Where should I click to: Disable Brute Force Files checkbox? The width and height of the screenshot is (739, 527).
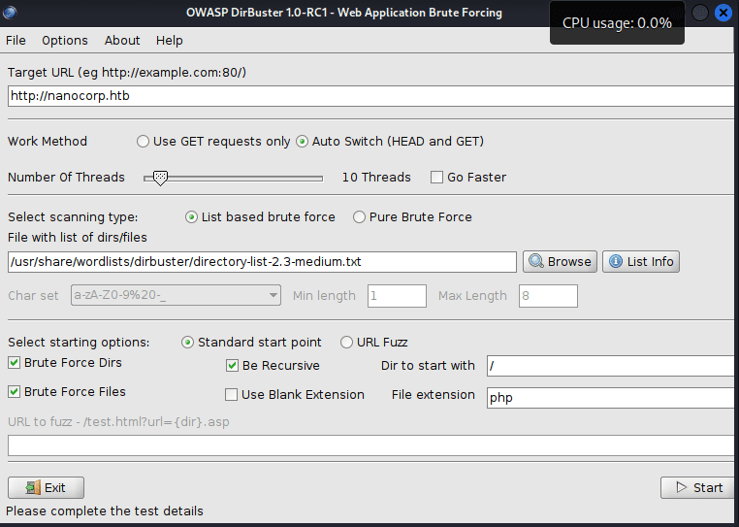coord(15,392)
